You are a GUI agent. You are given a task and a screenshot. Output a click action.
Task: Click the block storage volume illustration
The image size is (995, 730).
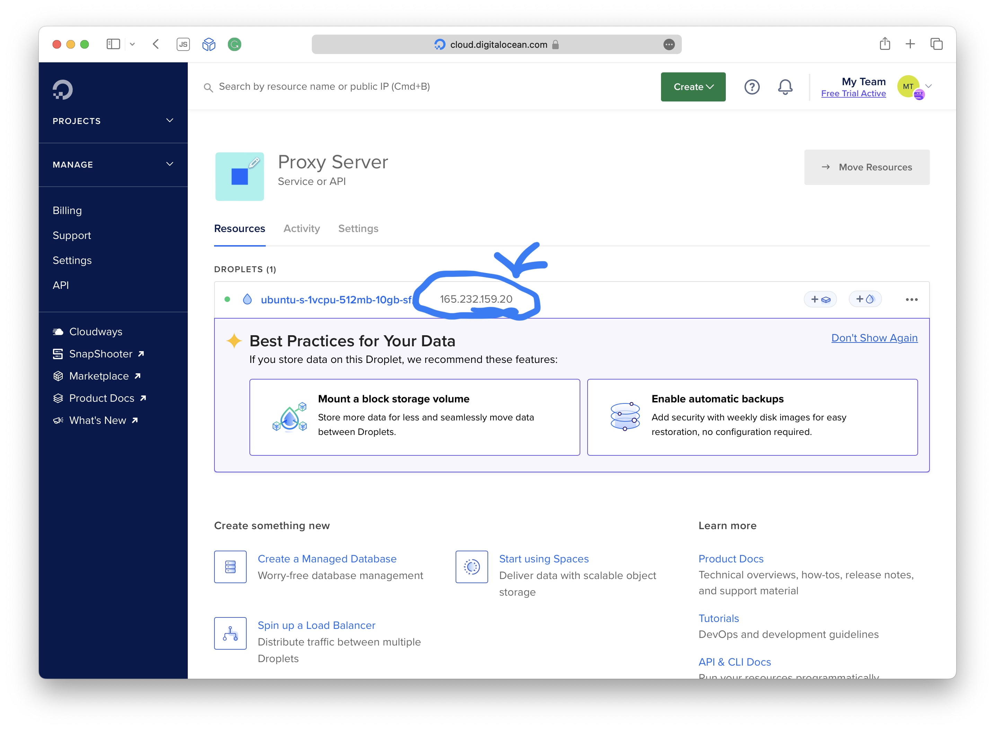tap(290, 417)
